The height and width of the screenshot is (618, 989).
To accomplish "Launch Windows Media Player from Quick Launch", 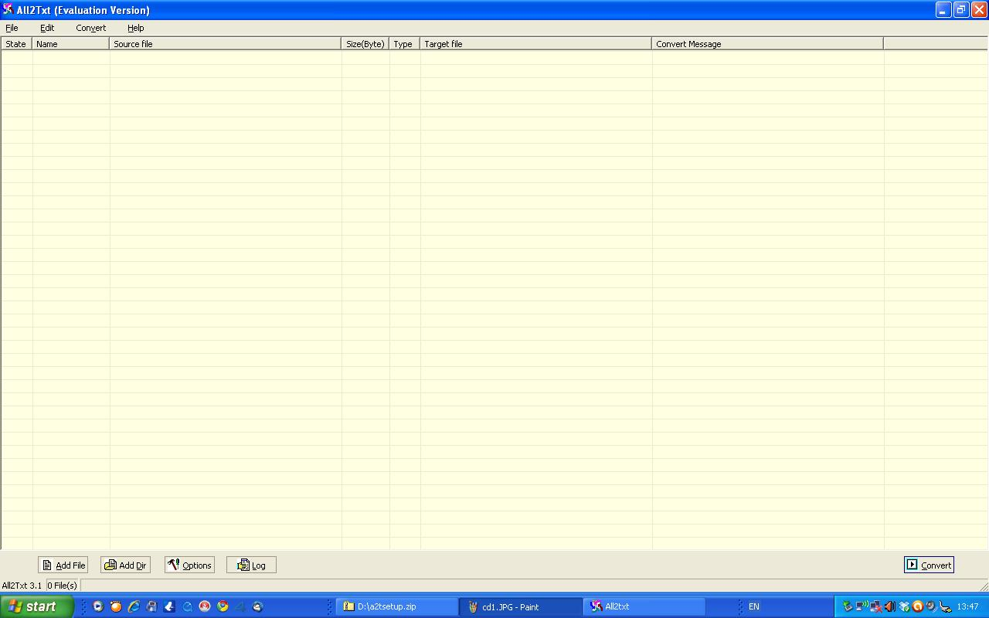I will coord(98,606).
